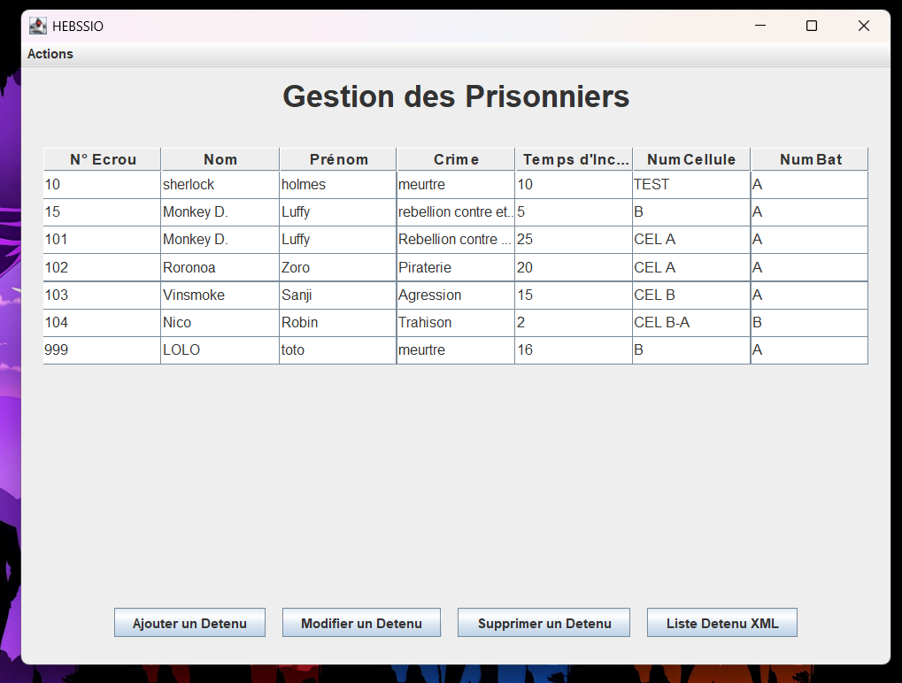
Task: Click the N° Ecrou column header
Action: click(x=103, y=159)
